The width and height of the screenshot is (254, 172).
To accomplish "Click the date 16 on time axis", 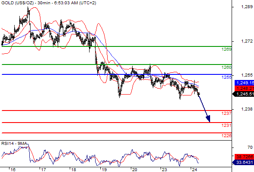I will point(13,170).
